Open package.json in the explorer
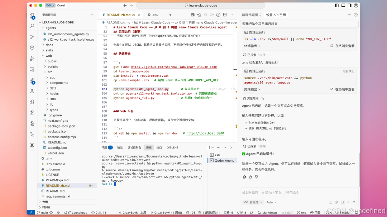Screen dimensions: 387x217 [57, 131]
